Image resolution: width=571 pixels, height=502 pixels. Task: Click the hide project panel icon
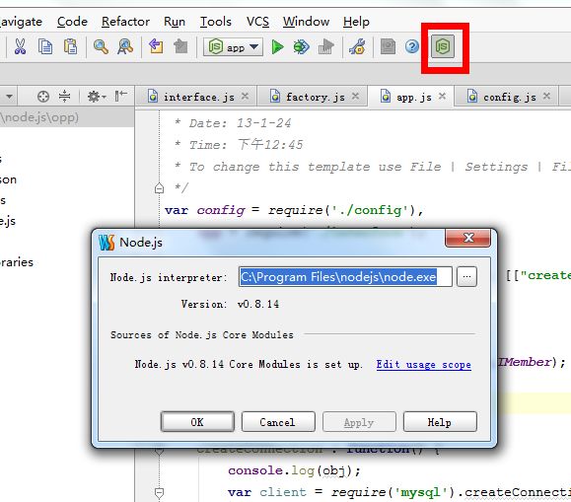(x=120, y=97)
